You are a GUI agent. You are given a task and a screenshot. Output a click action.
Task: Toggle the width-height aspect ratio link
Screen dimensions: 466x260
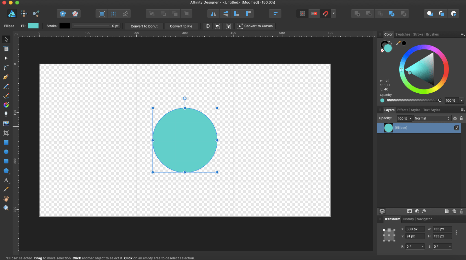coord(456,233)
